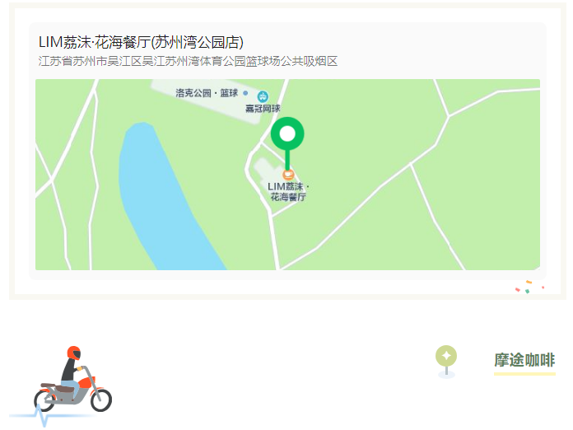Click the blue heartbeat line under motorcycle
The height and width of the screenshot is (430, 573).
pyautogui.click(x=51, y=417)
